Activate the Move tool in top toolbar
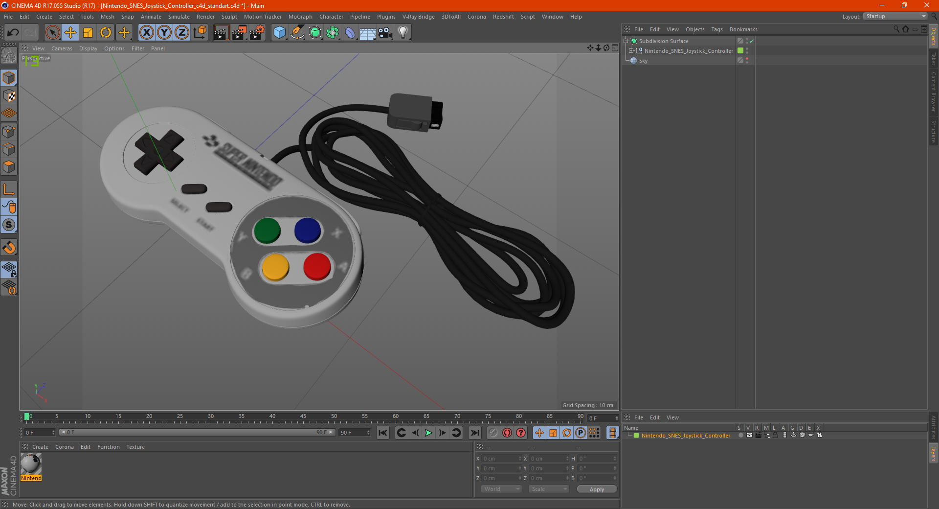 [70, 33]
